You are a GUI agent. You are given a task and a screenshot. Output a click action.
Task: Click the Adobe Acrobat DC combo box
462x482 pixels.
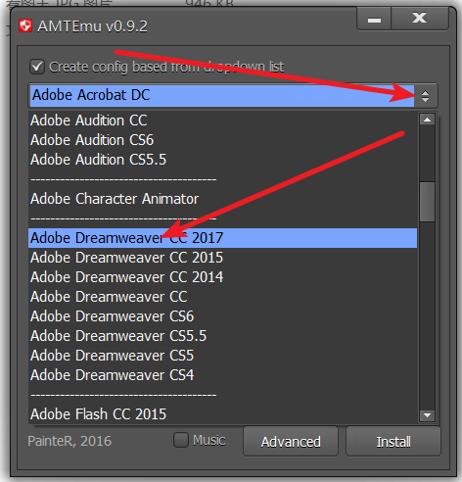click(x=233, y=96)
